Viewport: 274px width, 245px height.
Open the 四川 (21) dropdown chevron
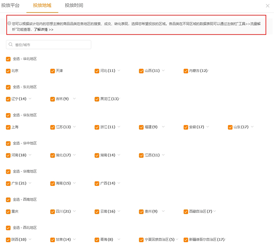coord(74,211)
